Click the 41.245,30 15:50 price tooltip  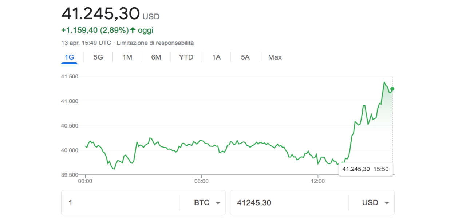click(x=365, y=169)
